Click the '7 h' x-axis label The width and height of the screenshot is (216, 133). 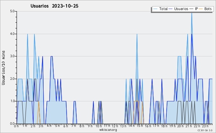74,126
